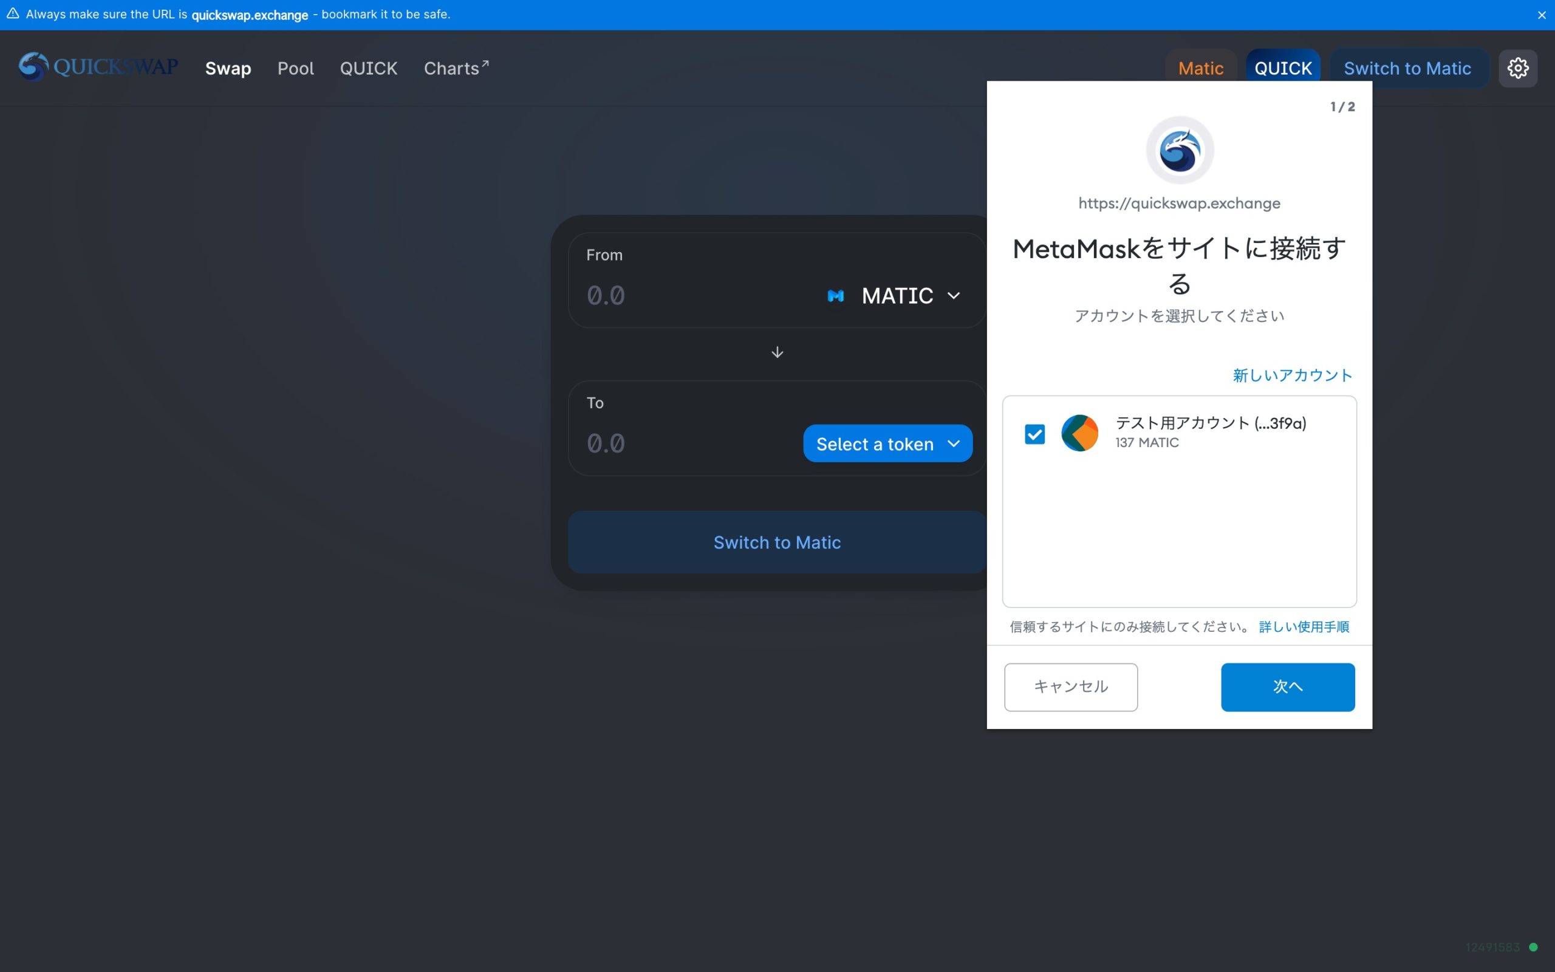This screenshot has width=1555, height=972.
Task: Uncheck テスト用アカウント account checkbox
Action: pyautogui.click(x=1034, y=434)
